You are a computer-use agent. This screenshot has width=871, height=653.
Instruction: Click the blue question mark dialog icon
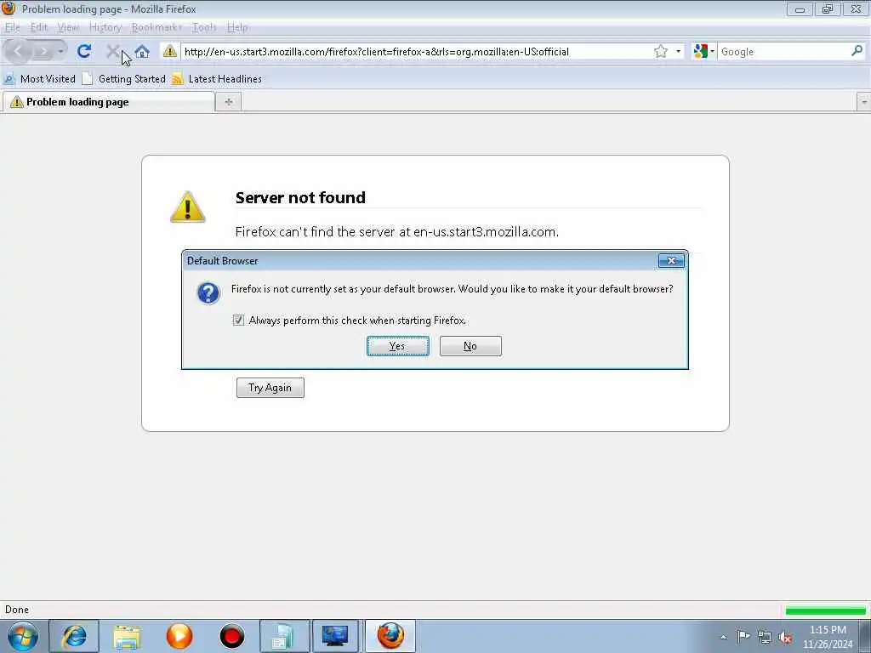(208, 292)
